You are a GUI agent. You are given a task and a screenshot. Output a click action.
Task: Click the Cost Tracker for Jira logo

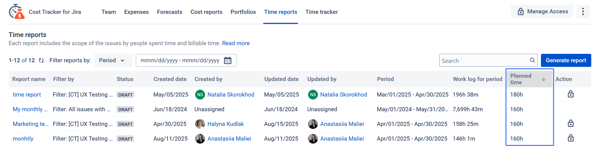click(x=17, y=12)
